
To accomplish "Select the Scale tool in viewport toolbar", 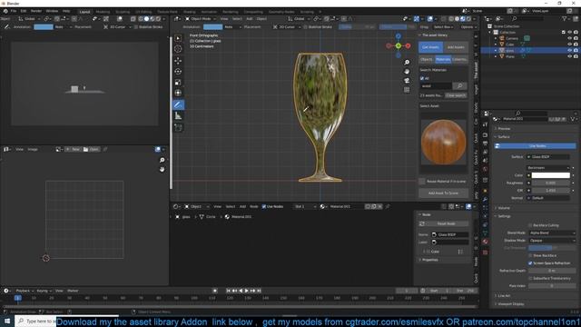I will pyautogui.click(x=178, y=82).
